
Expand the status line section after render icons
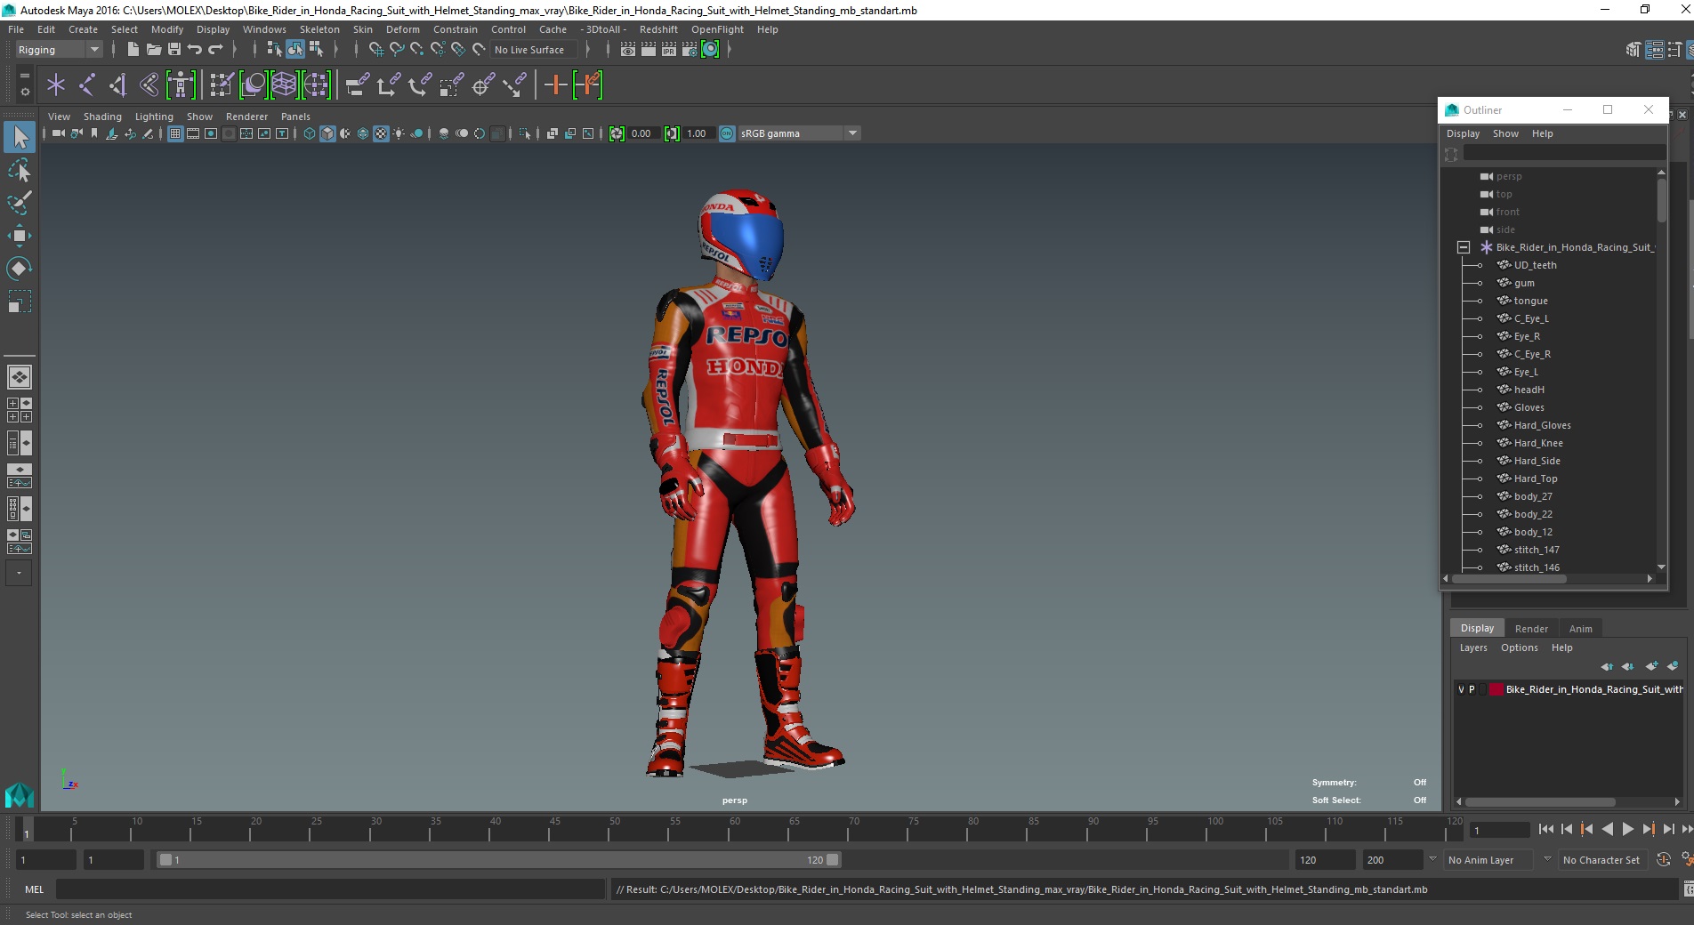click(729, 50)
